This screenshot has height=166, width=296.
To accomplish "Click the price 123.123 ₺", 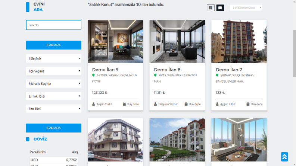I will tap(100, 93).
